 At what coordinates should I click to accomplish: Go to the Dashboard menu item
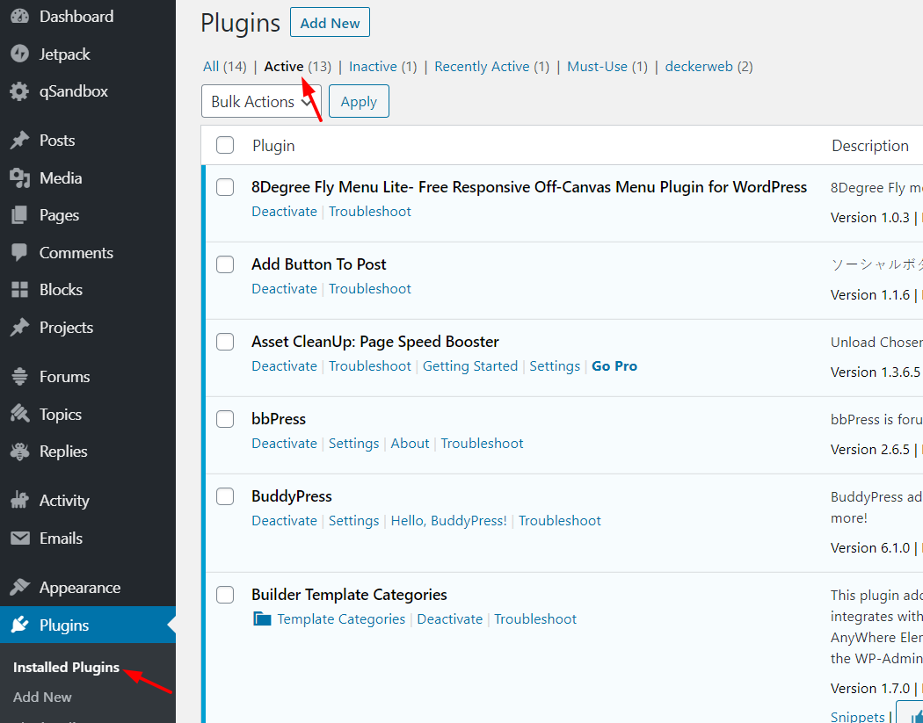tap(88, 17)
